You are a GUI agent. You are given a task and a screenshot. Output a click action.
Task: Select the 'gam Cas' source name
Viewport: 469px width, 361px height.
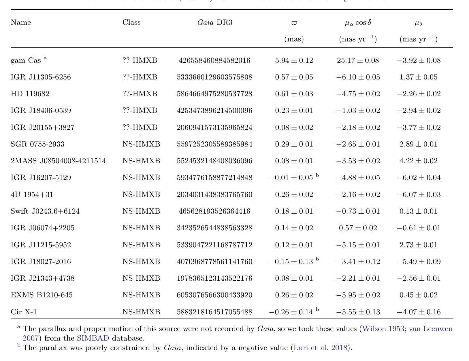point(26,61)
